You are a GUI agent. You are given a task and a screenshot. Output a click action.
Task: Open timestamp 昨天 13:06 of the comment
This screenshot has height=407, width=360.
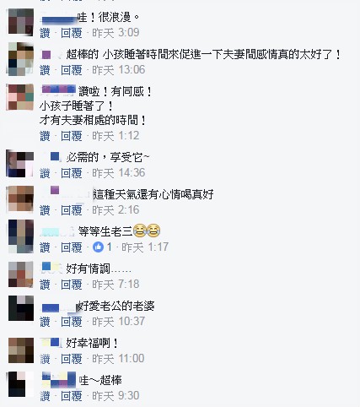[x=119, y=70]
